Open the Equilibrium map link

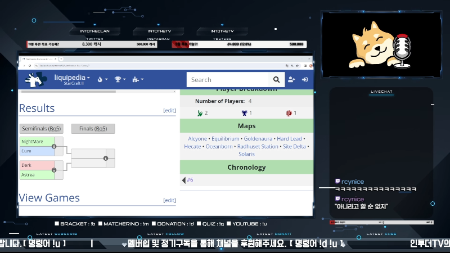pos(226,139)
